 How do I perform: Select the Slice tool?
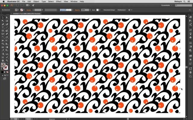(x=7, y=57)
